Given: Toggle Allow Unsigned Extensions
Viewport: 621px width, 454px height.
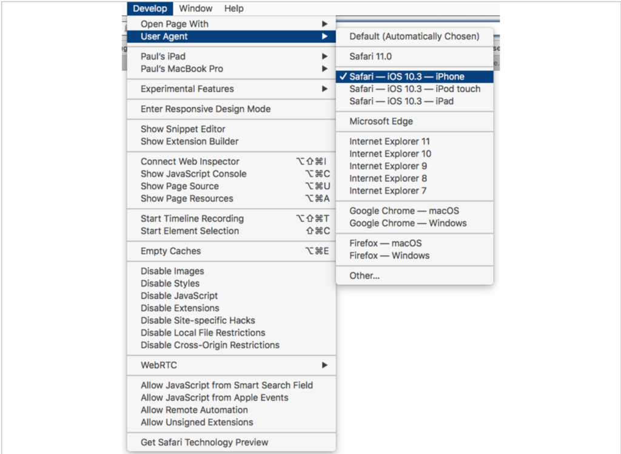Looking at the screenshot, I should click(231, 422).
